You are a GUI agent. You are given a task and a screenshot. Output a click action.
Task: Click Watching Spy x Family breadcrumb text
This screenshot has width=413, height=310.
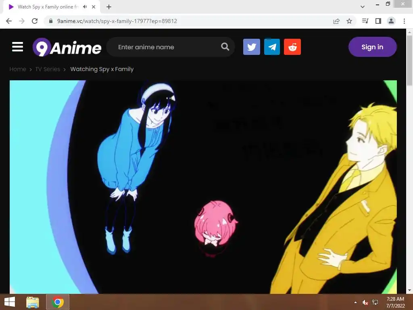click(x=102, y=69)
